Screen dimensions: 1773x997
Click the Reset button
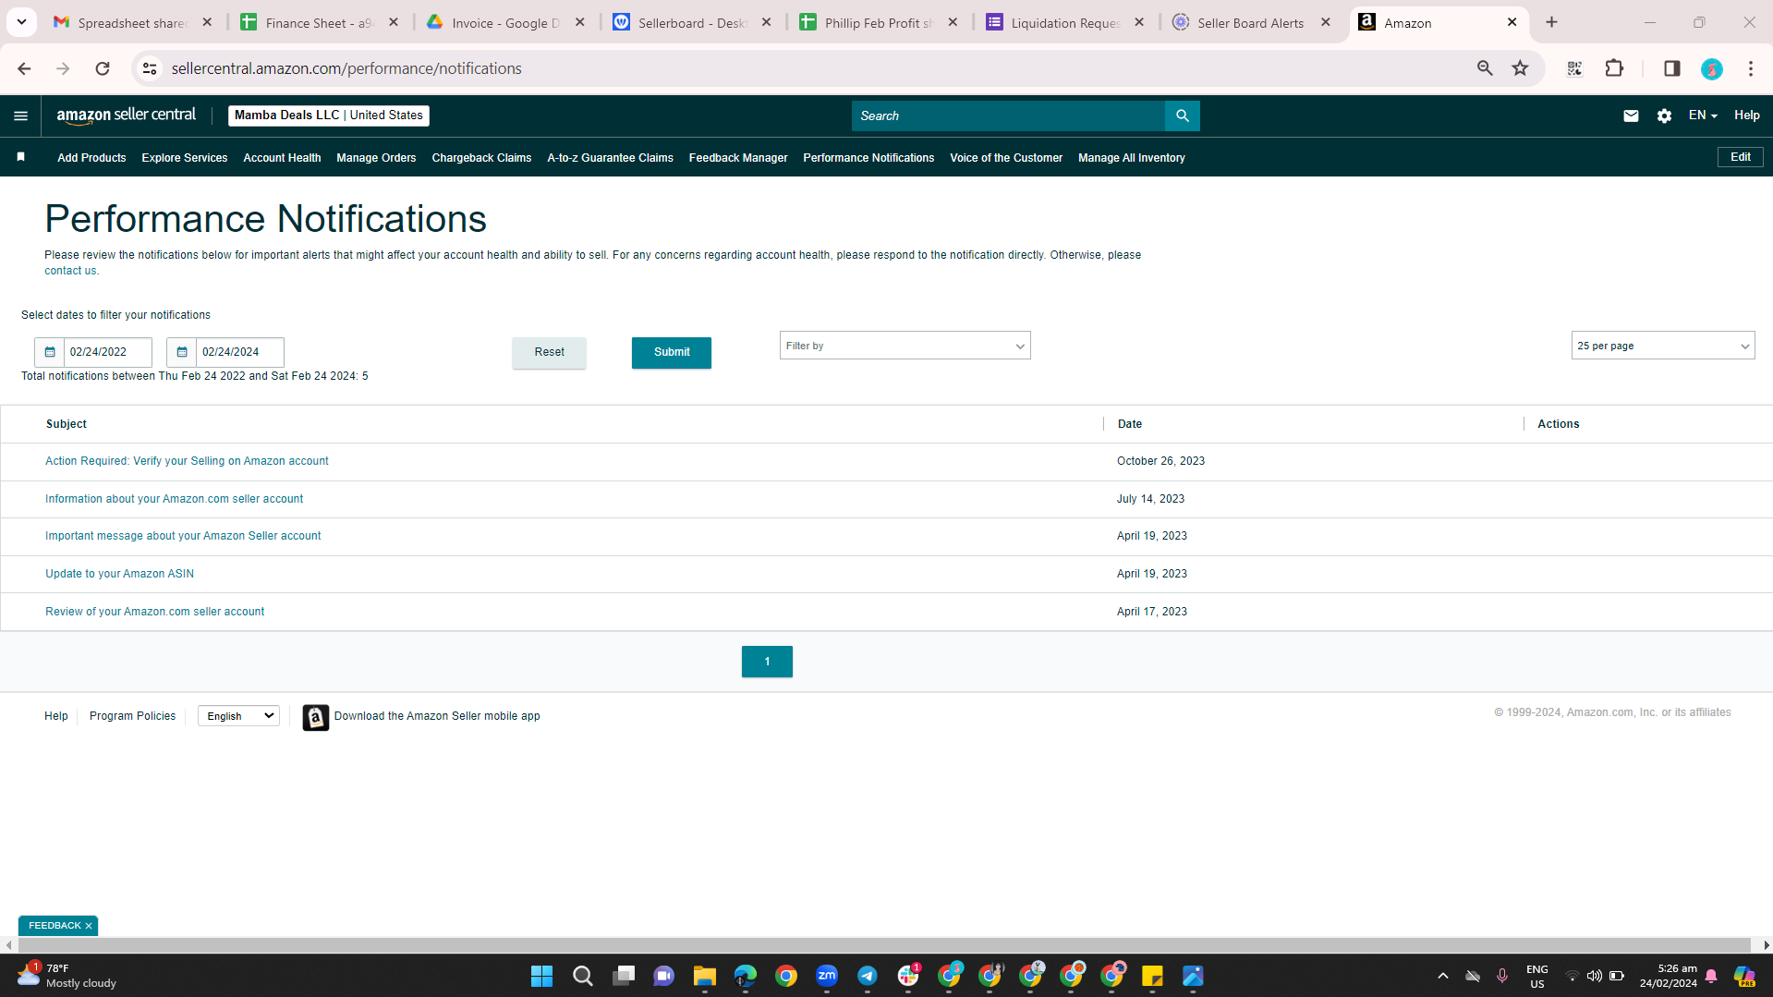pos(549,353)
